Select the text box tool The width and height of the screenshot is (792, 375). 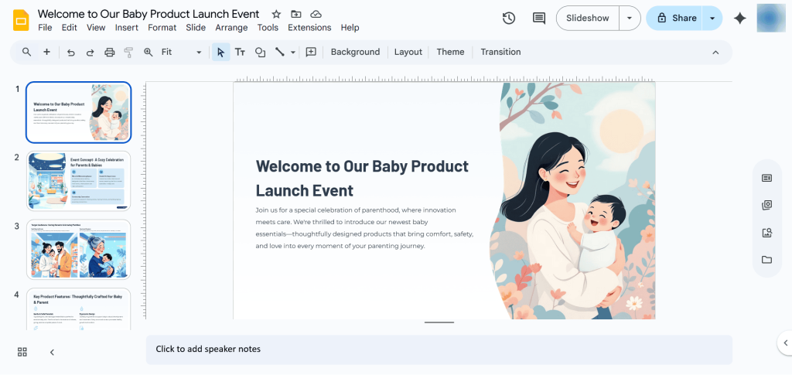click(240, 53)
